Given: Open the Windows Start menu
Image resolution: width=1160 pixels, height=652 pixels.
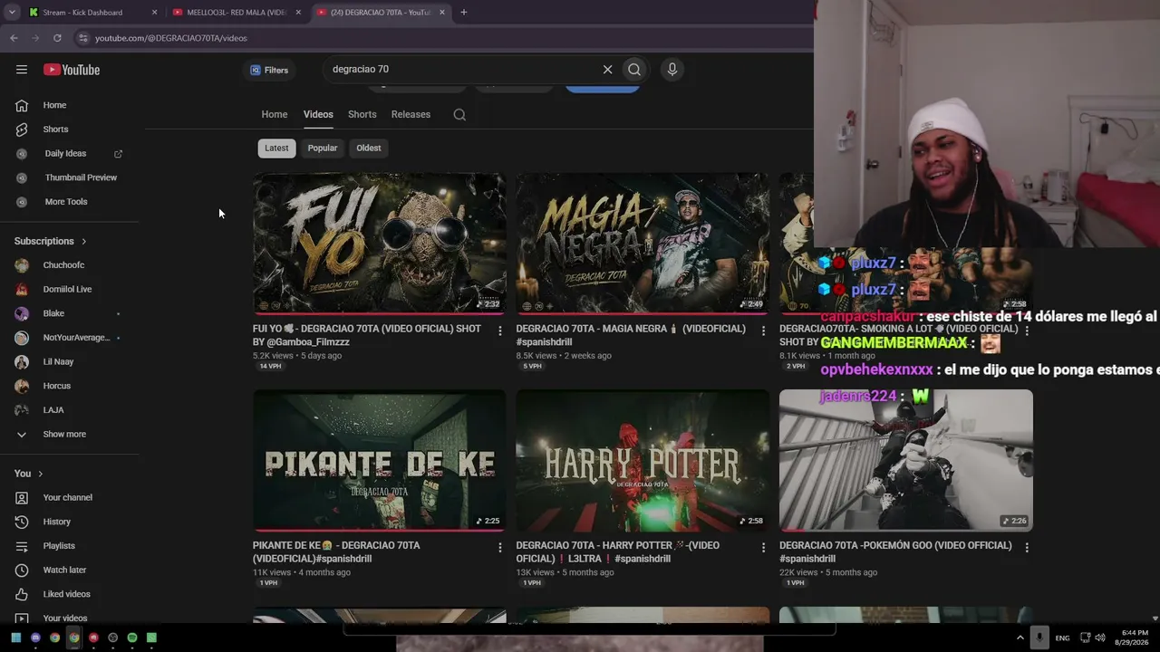Looking at the screenshot, I should [x=16, y=638].
